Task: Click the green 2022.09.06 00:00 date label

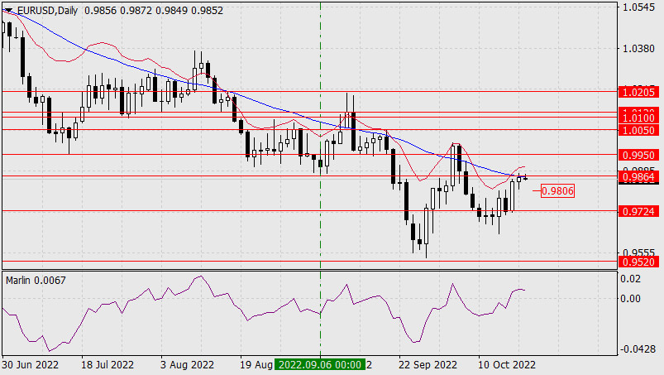Action: click(x=321, y=364)
